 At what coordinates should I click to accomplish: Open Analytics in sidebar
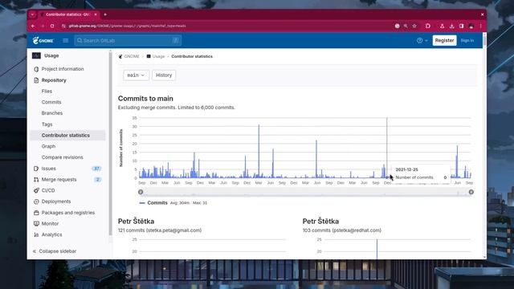(51, 234)
